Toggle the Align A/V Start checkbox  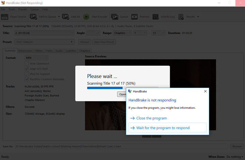point(27,69)
